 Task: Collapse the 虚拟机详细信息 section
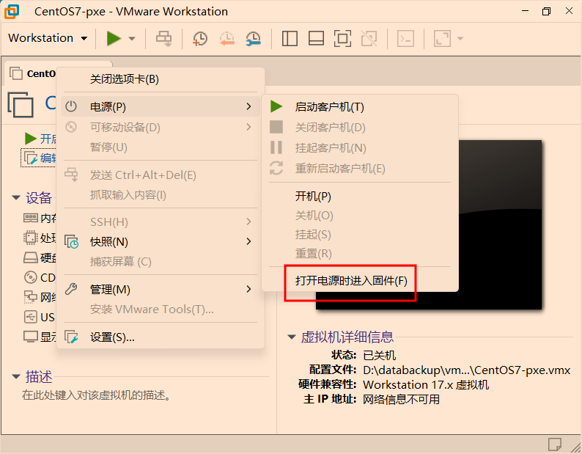tap(292, 337)
